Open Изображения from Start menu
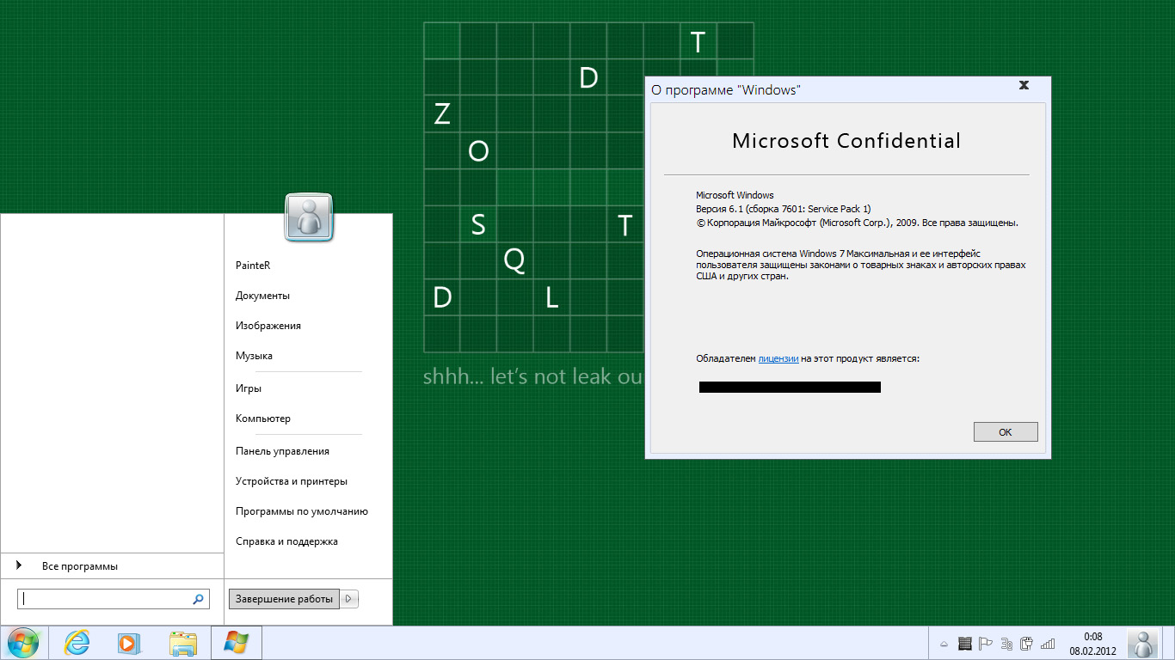 (x=268, y=326)
